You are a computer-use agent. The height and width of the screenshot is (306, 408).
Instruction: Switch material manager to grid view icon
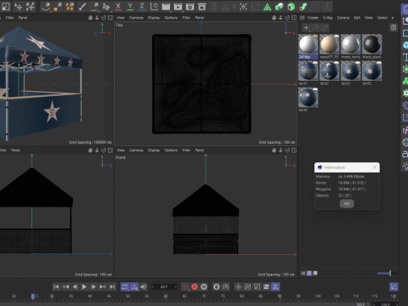(309, 273)
